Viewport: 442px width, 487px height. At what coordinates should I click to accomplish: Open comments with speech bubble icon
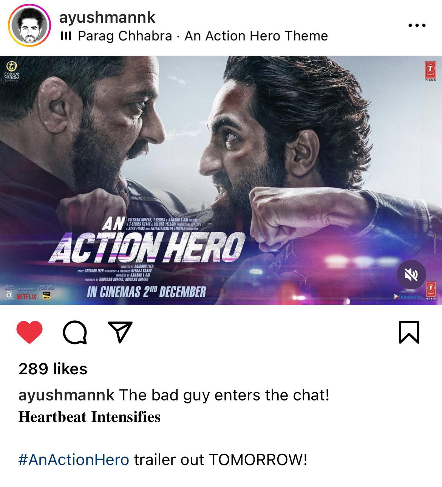[x=75, y=333]
